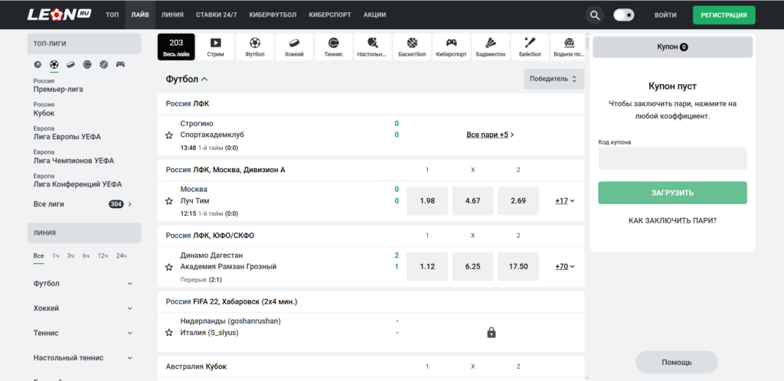Viewport: 784px width, 381px height.
Task: Expand Футбол in Линия sidebar
Action: (x=83, y=284)
